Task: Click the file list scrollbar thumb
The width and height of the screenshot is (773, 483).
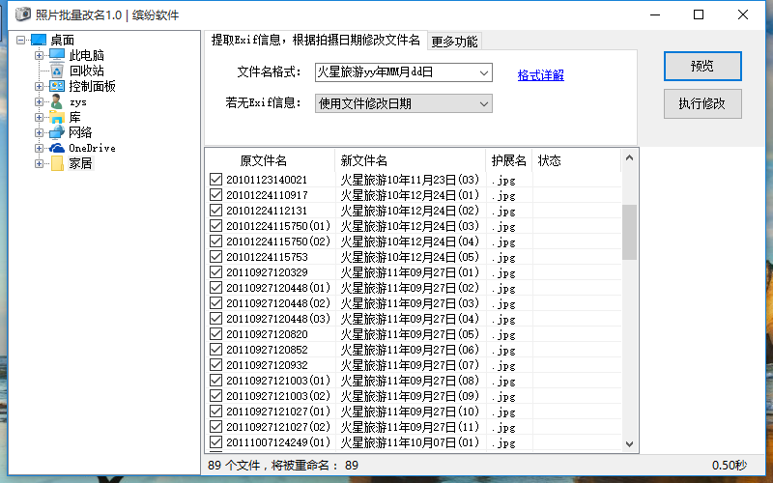Action: (x=630, y=232)
